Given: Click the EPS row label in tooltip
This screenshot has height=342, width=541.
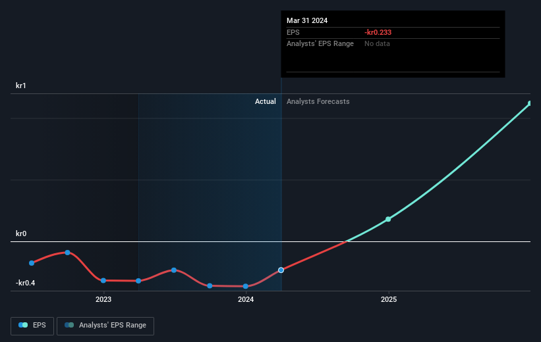Looking at the screenshot, I should (293, 32).
